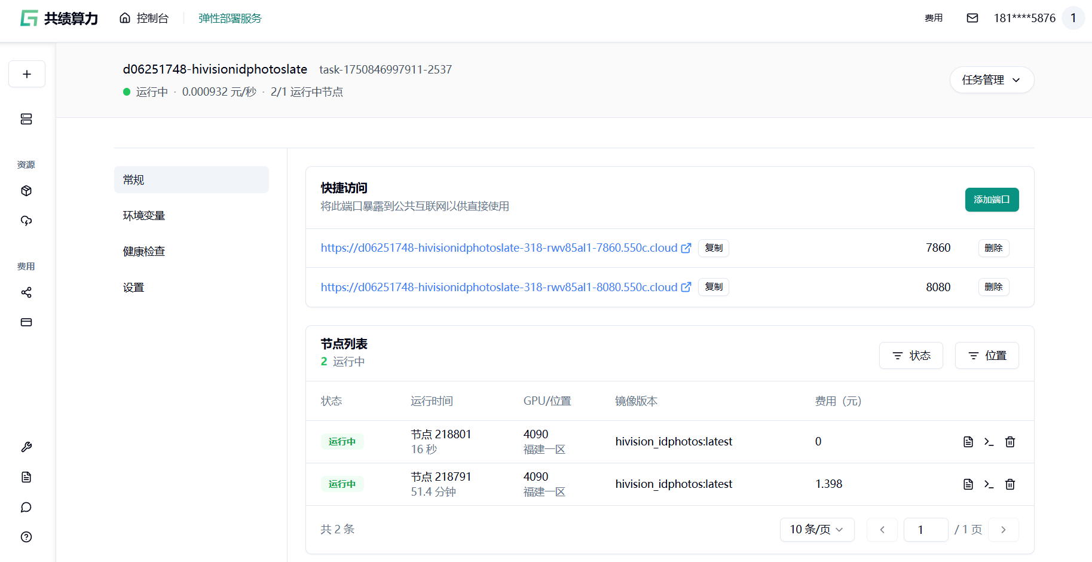Click the wrench tools icon in the sidebar
Image resolution: width=1092 pixels, height=562 pixels.
26,447
